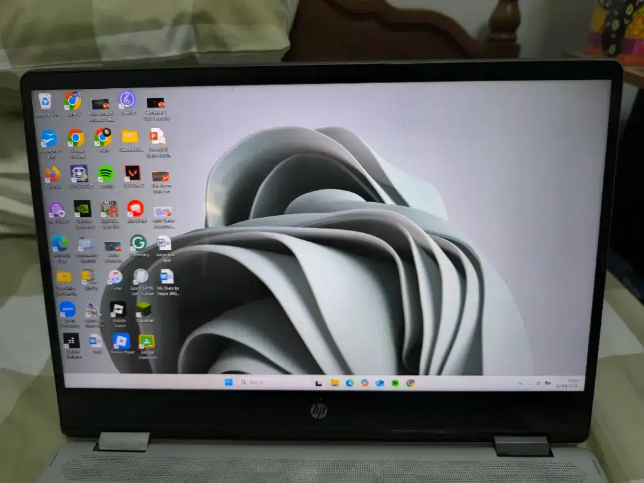Open the Epson L4150 User's Guide

[x=142, y=278]
